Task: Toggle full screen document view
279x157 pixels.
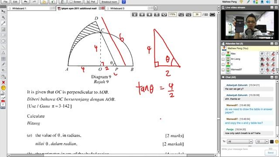Action: point(212,14)
